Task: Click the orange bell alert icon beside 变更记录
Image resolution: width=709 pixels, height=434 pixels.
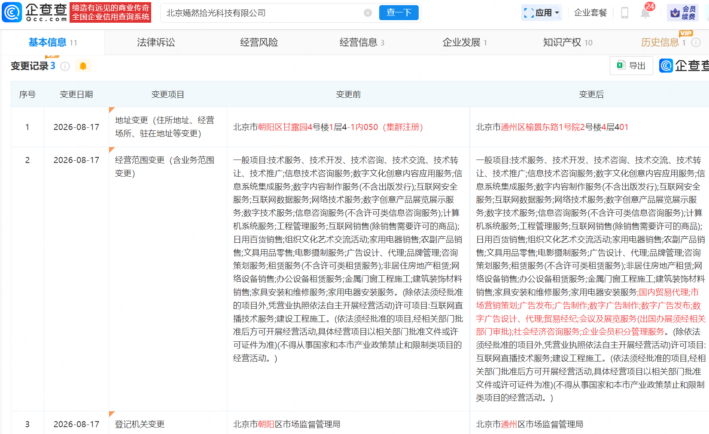Action: 83,66
